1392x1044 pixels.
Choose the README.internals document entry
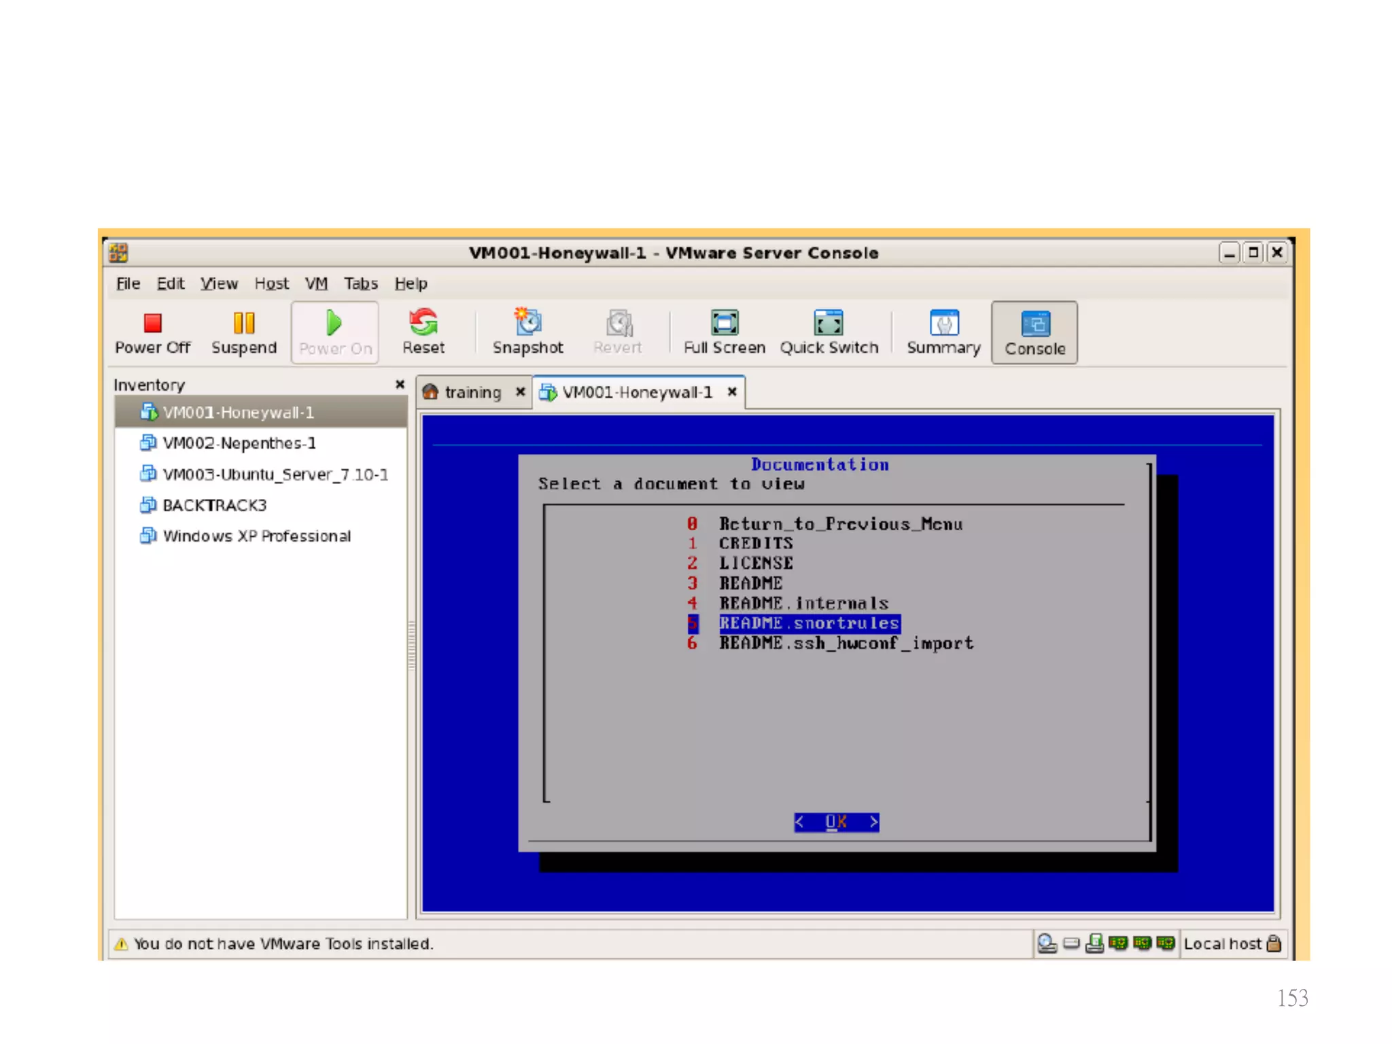[803, 603]
